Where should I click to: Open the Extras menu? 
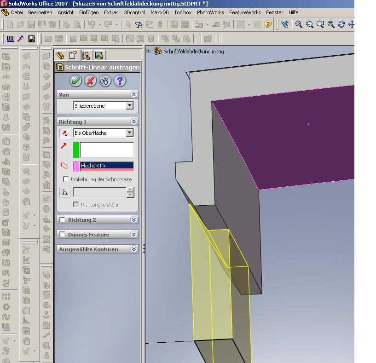click(111, 12)
